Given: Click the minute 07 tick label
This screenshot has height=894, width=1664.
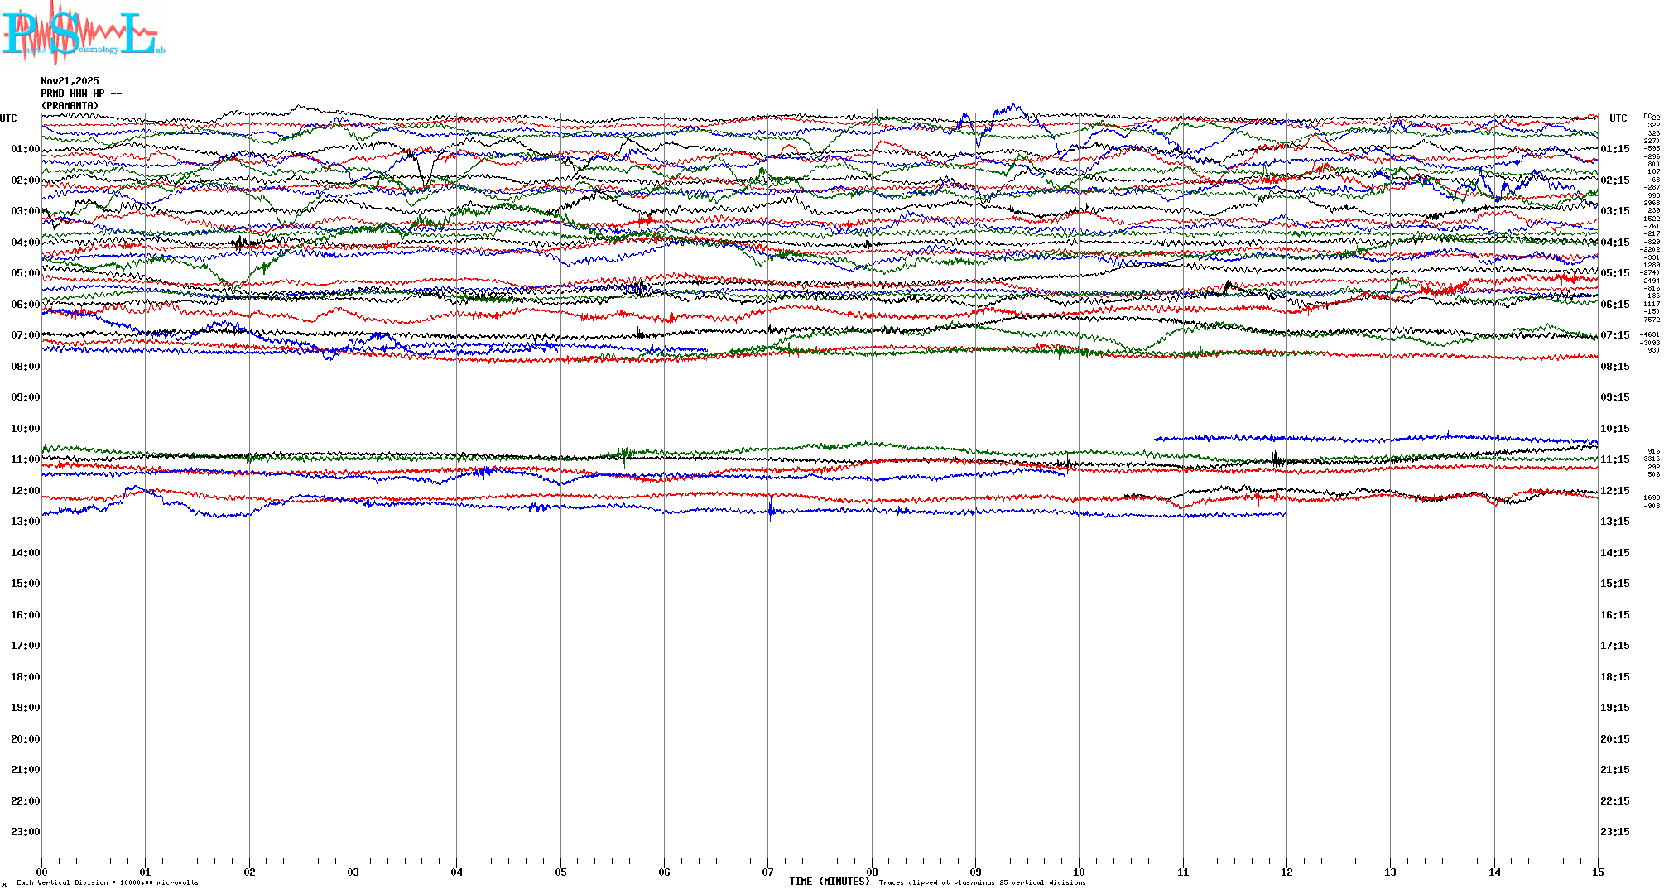Looking at the screenshot, I should coord(767,872).
